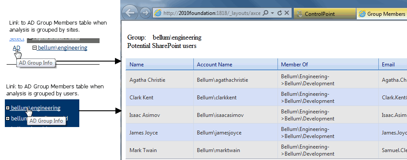Click Member Of cell for Agatha Christie

tap(328, 80)
